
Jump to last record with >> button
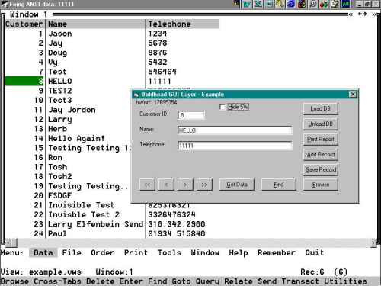pyautogui.click(x=204, y=185)
